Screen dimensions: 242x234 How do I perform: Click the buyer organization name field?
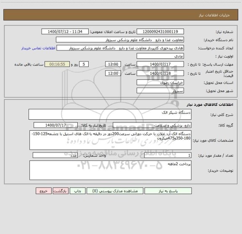(120, 39)
